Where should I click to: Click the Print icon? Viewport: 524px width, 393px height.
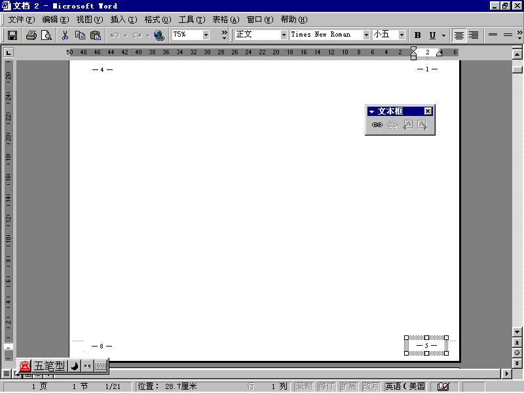pos(31,35)
